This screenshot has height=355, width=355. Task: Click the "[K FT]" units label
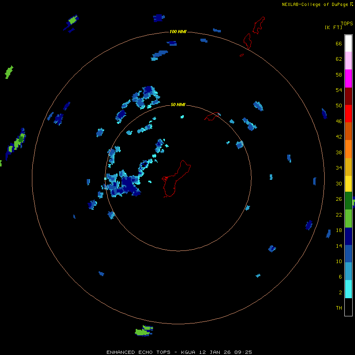(x=334, y=27)
